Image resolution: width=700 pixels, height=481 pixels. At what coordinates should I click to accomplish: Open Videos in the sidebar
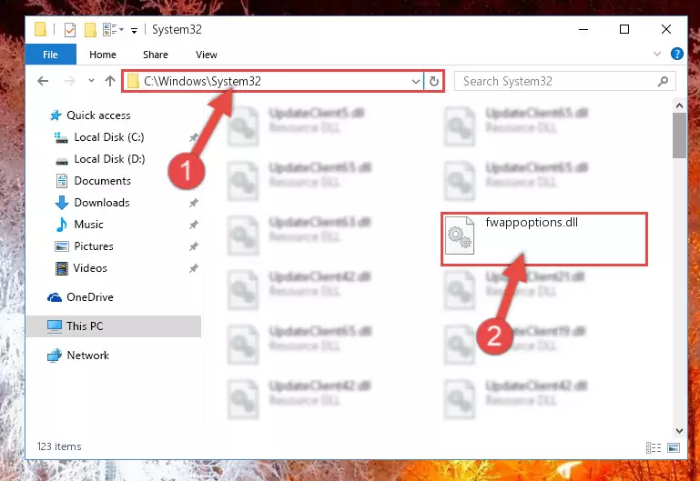(81, 268)
